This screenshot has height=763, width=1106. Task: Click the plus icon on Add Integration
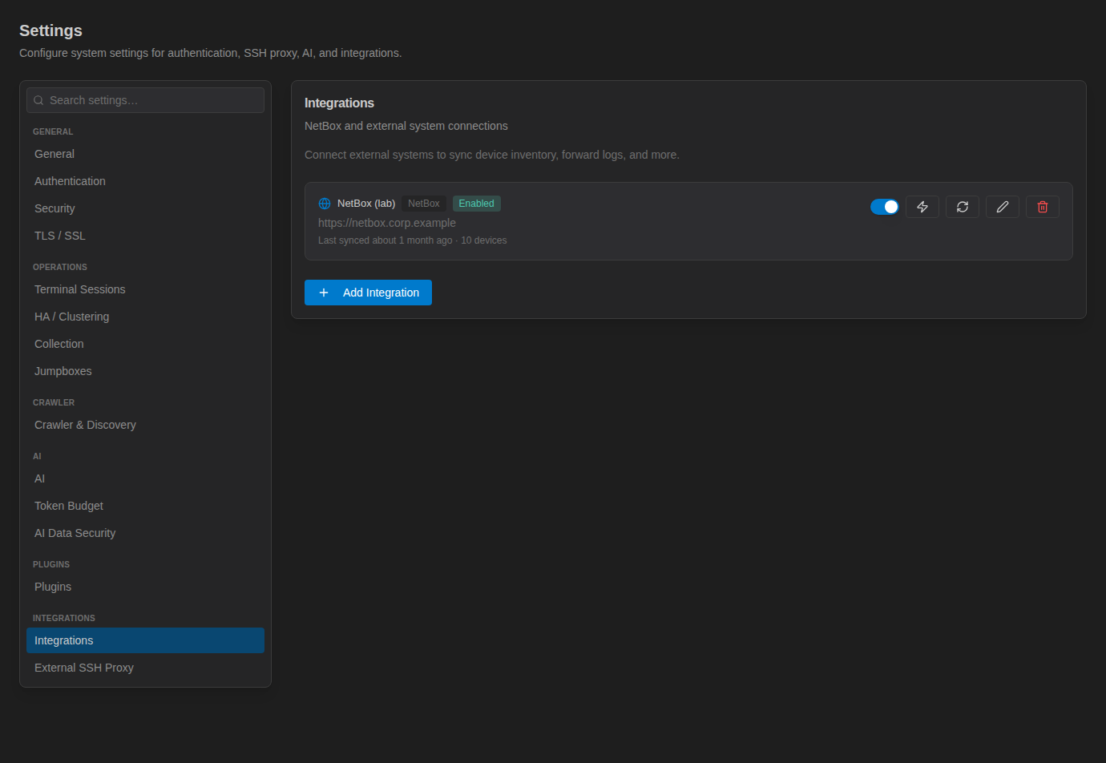coord(324,293)
